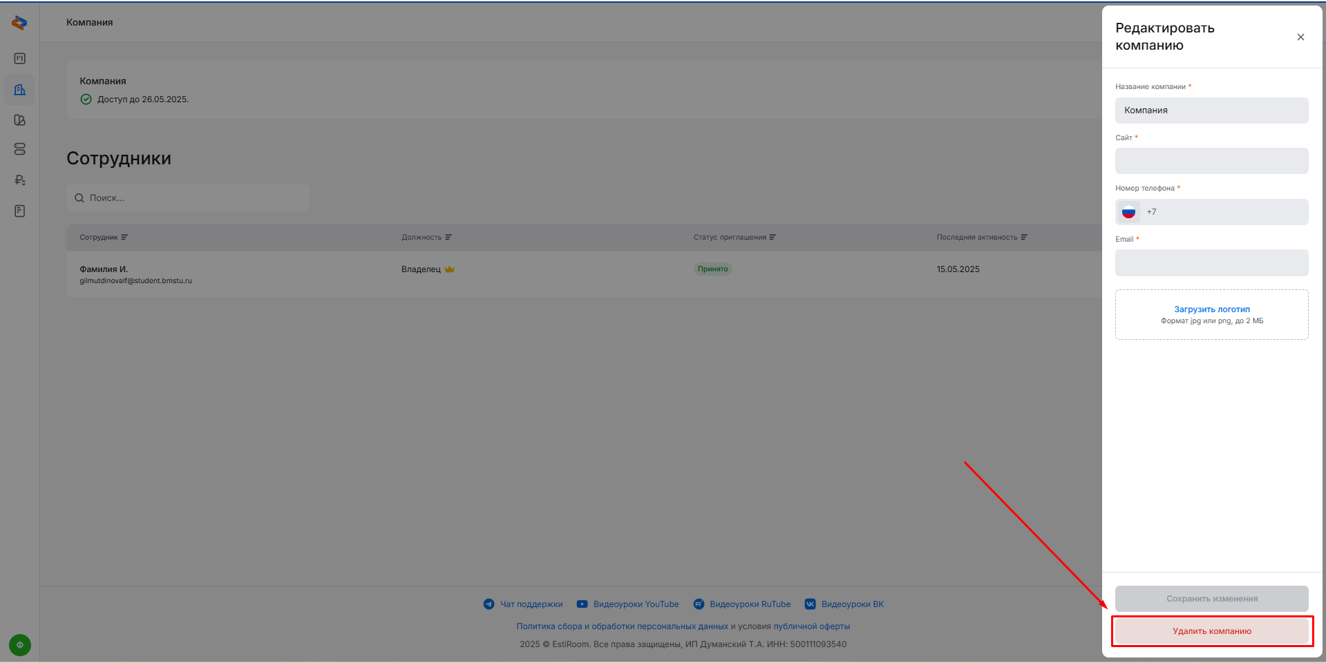Click the Сохранить изменения button
1326x663 pixels.
click(1211, 599)
